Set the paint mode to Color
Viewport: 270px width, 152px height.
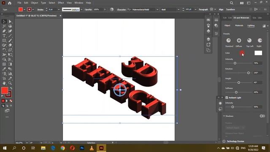tap(3, 101)
